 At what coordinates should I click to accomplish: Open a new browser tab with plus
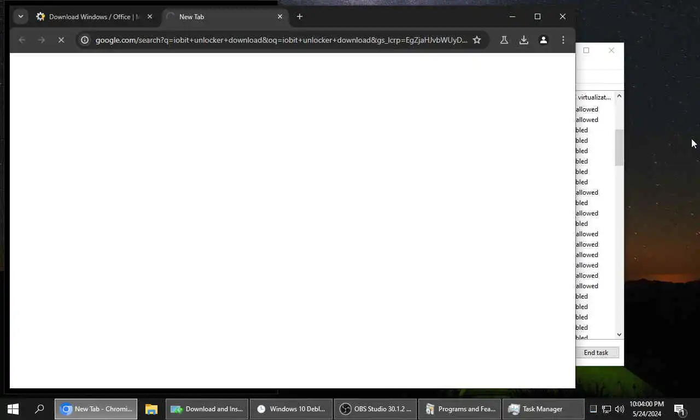coord(300,16)
